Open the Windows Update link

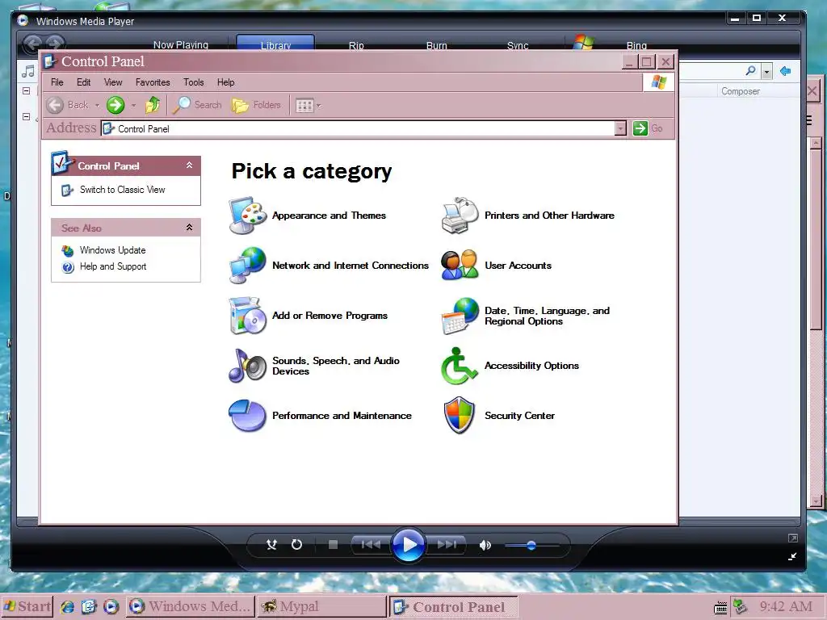tap(112, 250)
